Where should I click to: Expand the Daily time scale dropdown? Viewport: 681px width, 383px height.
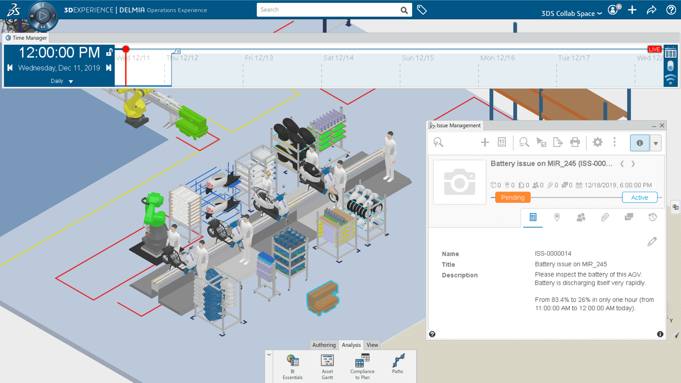[x=62, y=81]
